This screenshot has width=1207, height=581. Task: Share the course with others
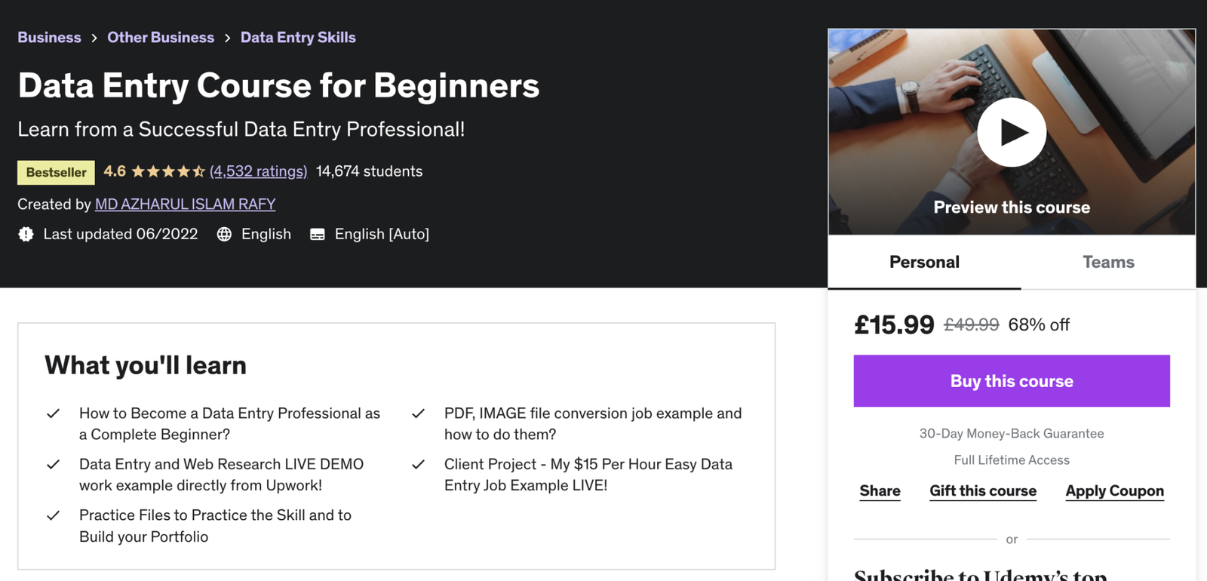[879, 490]
